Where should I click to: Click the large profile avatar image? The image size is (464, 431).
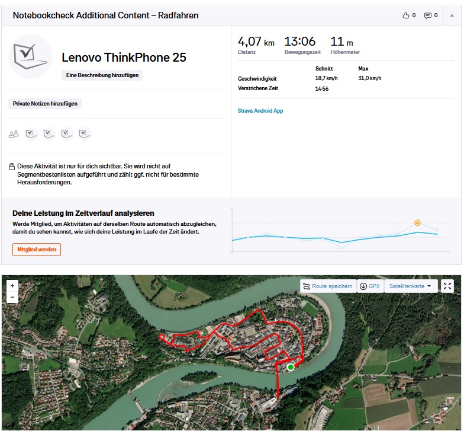pyautogui.click(x=31, y=56)
